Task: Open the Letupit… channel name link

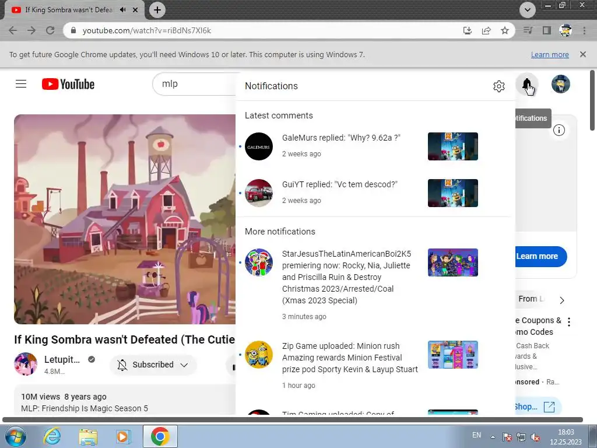Action: coord(62,359)
